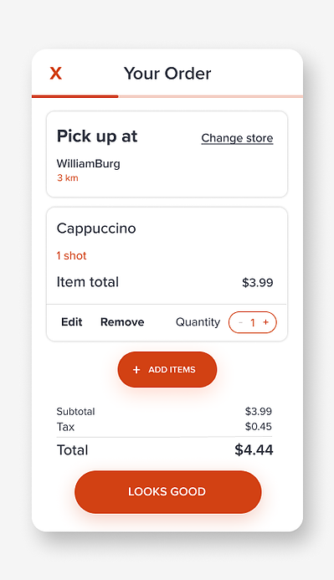Click the 1 shot option text
The image size is (334, 580).
click(x=71, y=255)
